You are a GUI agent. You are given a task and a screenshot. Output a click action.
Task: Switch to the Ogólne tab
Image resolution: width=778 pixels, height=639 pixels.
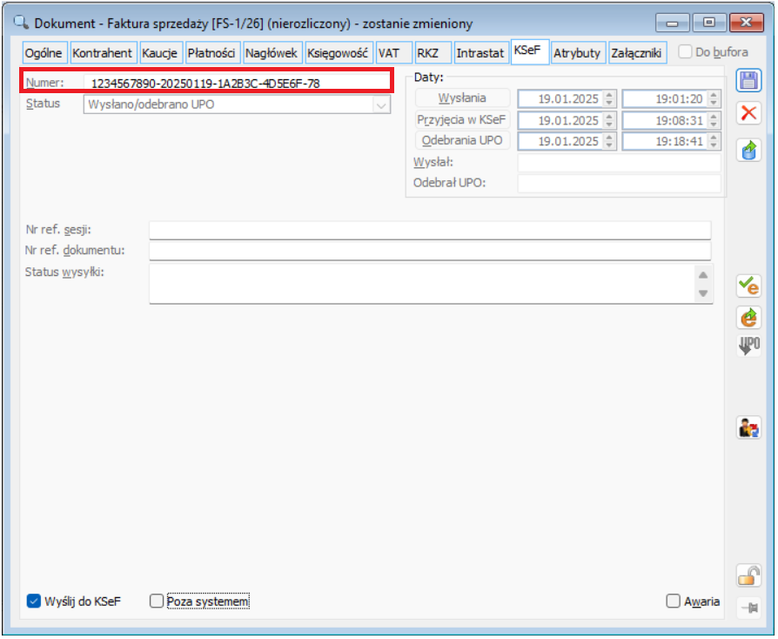[x=44, y=53]
